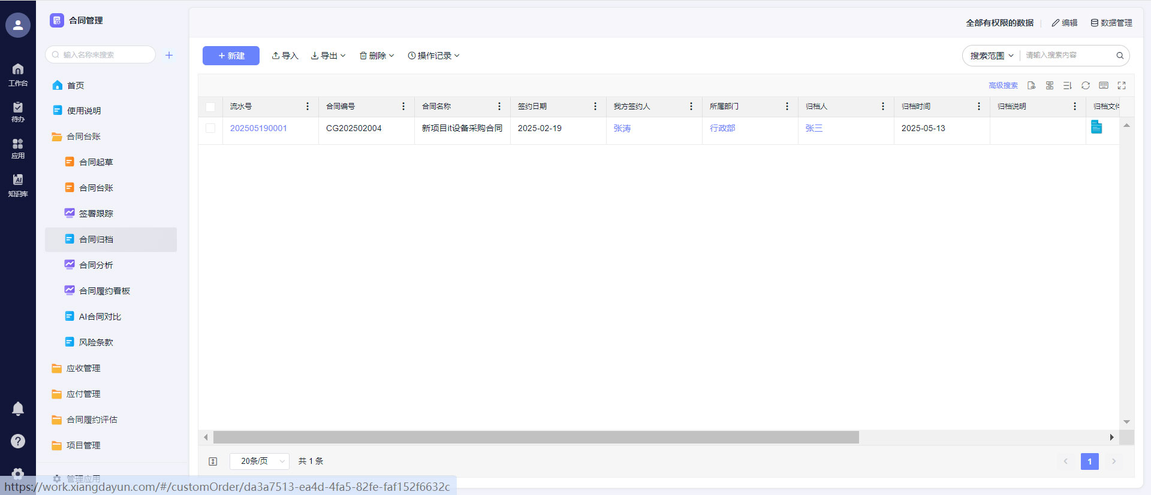Open 操作记录 dropdown menu
1151x495 pixels.
coord(433,56)
